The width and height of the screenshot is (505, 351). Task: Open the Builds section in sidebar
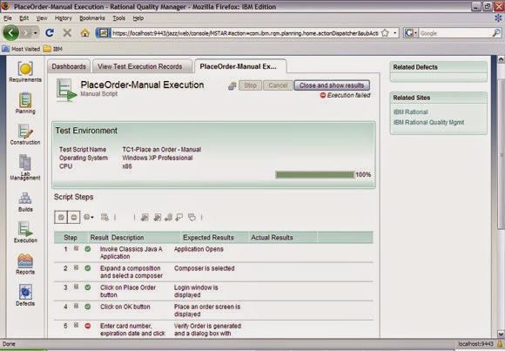tap(25, 202)
